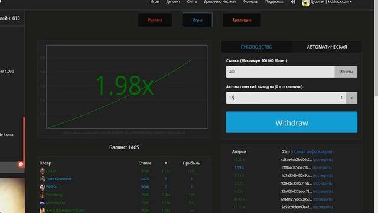Click the hash text 616b12778c53859...
This screenshot has height=213, width=378.
(296, 199)
